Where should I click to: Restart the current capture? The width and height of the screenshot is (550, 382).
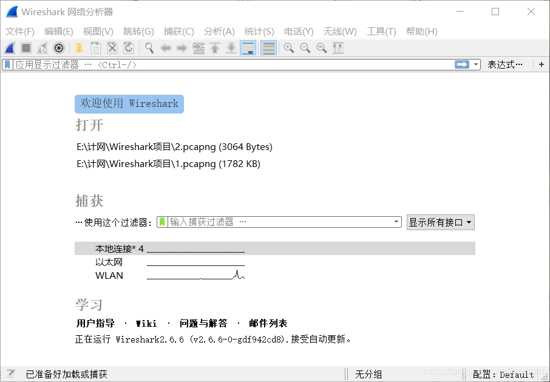[42, 48]
